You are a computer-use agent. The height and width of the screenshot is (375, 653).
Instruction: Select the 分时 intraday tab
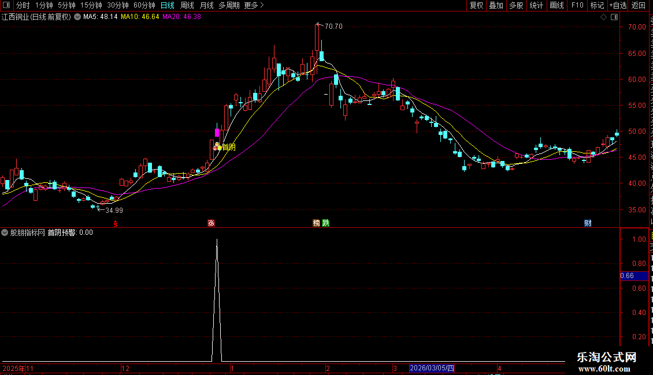23,5
